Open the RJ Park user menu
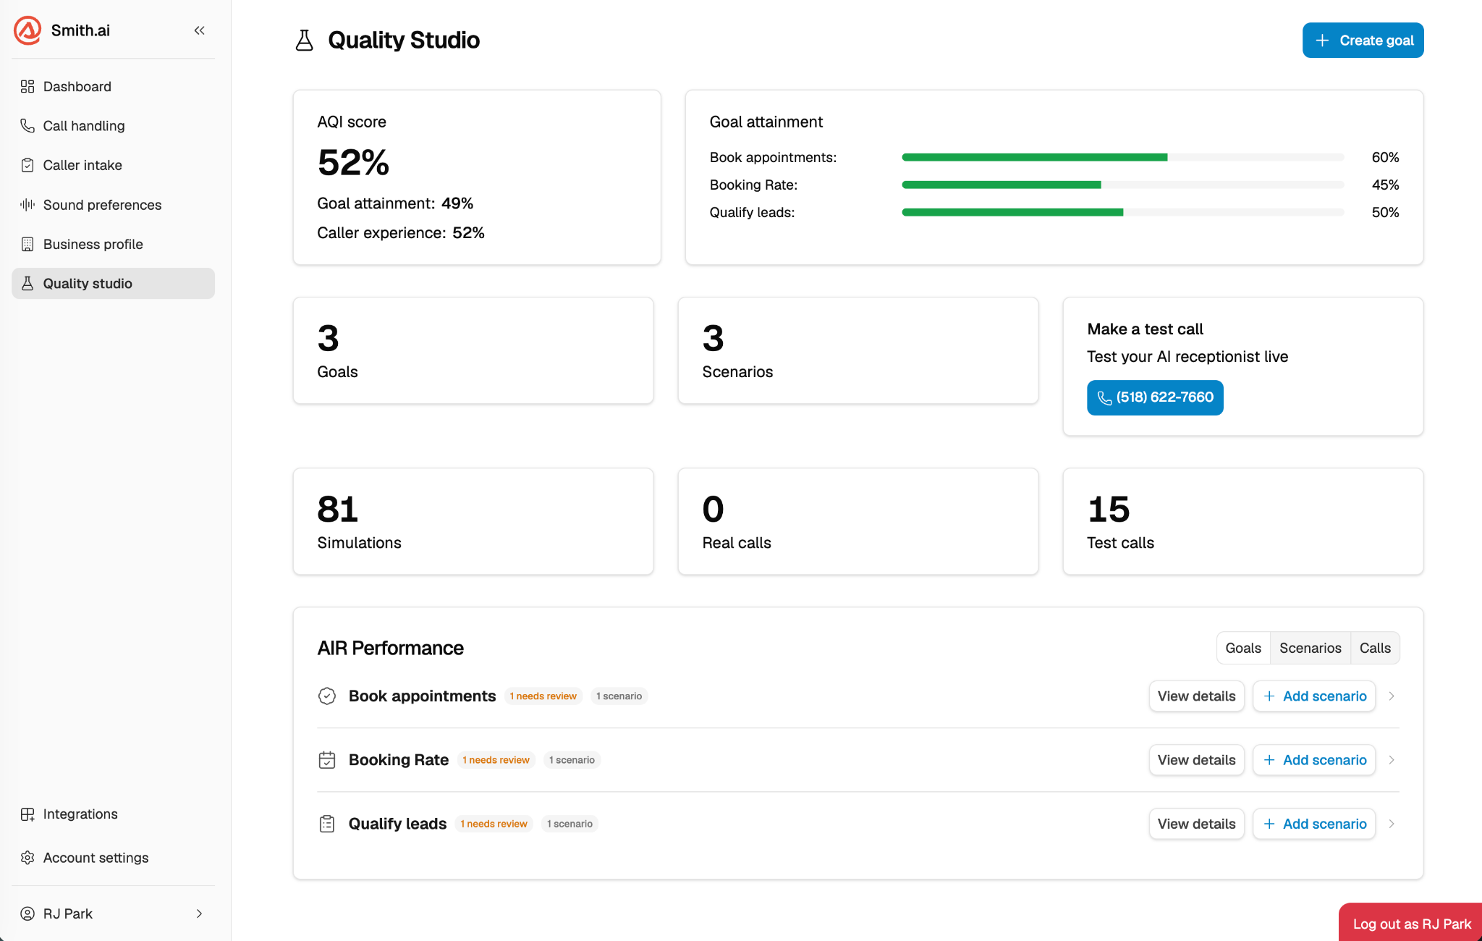 tap(113, 913)
